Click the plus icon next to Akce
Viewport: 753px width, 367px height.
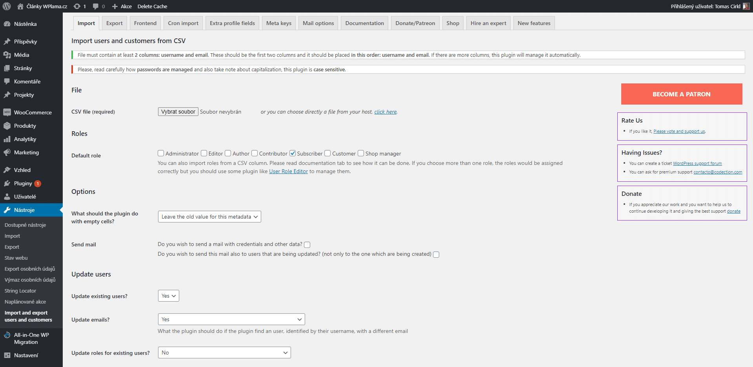point(115,6)
